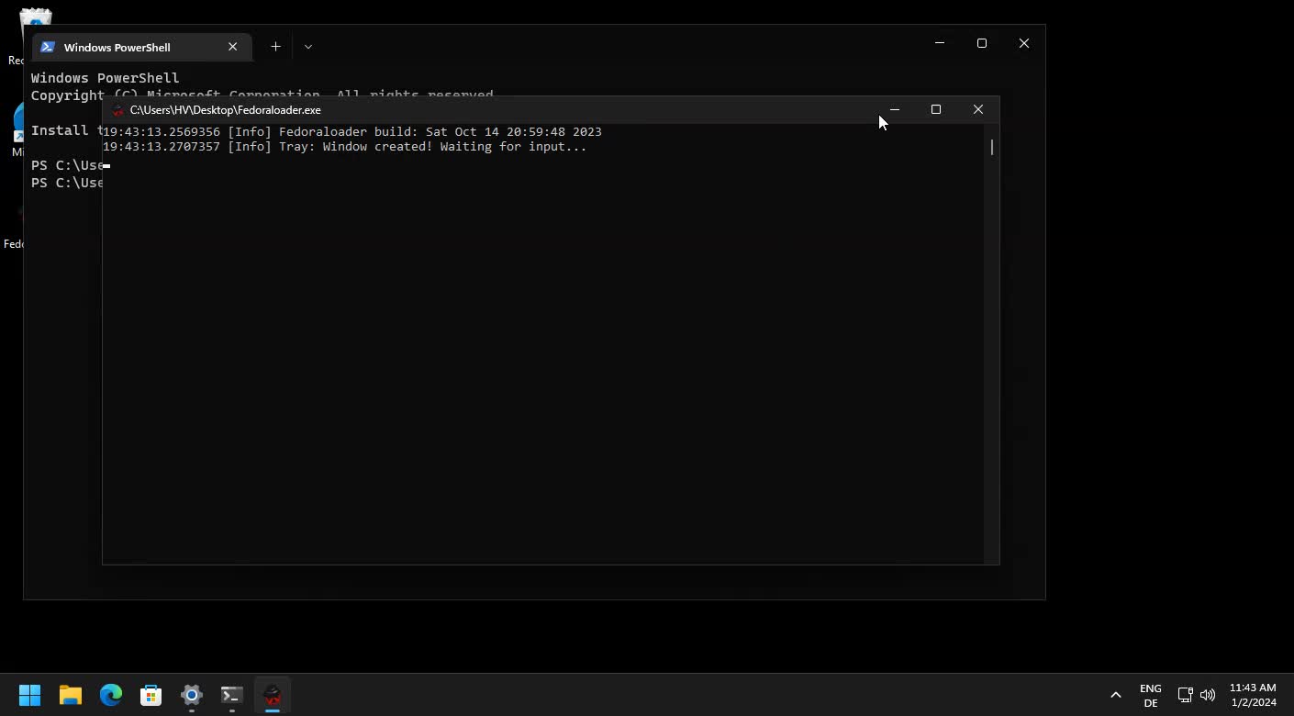Open the ENG DE input language switcher

[1150, 695]
